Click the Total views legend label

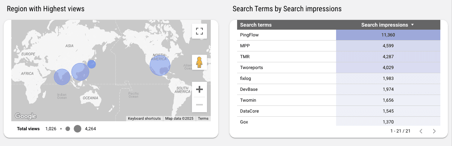[x=28, y=129]
